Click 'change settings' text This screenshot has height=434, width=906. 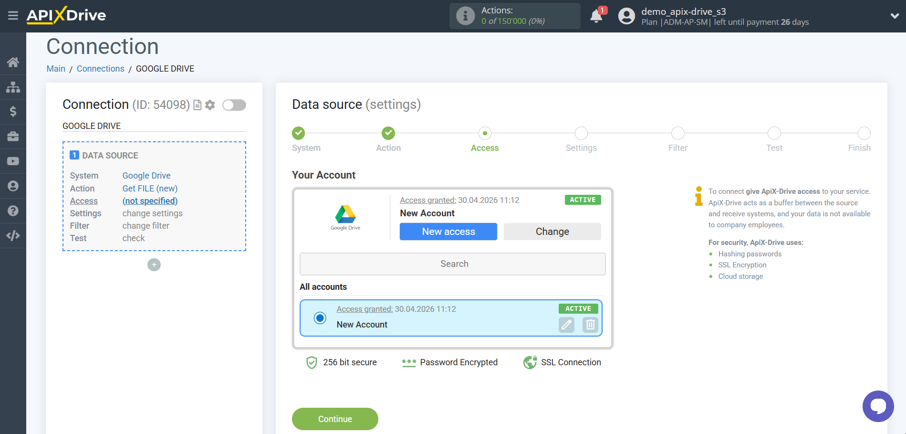point(152,213)
